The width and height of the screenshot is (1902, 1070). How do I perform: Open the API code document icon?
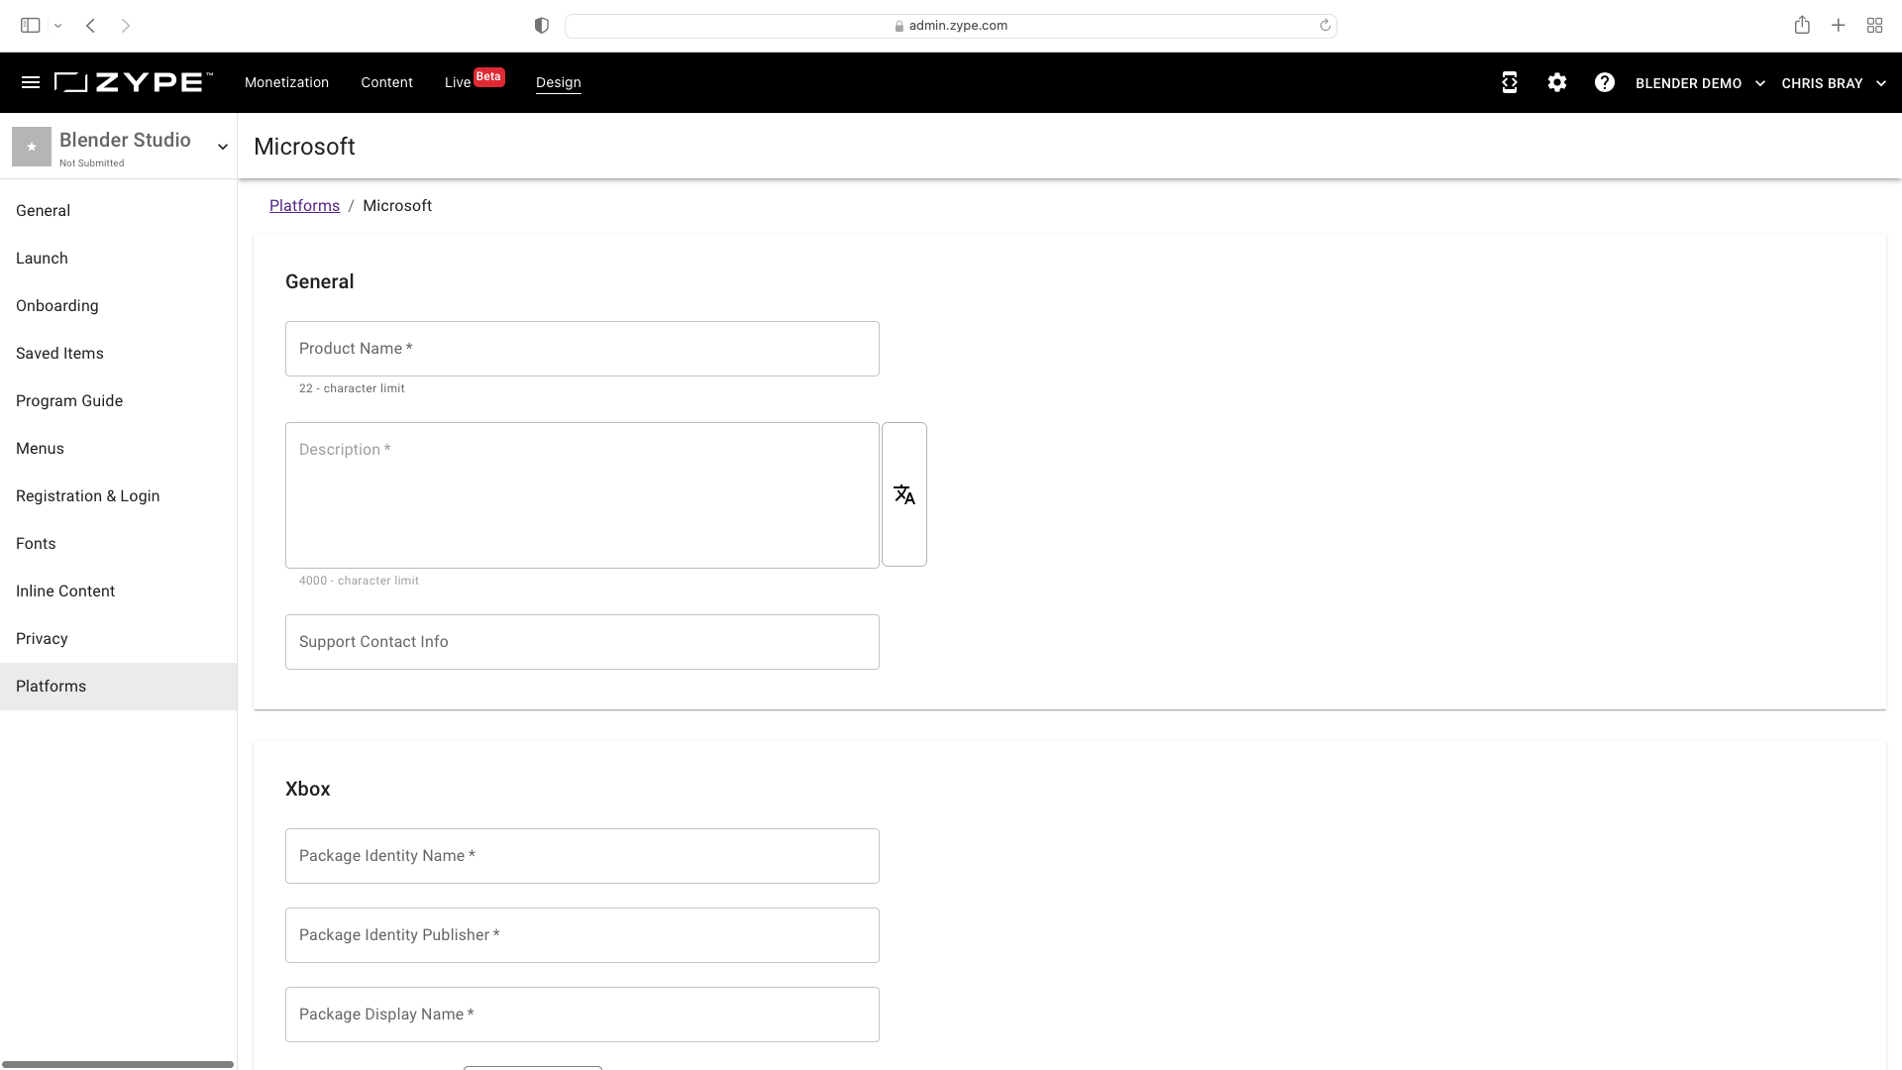(x=1509, y=83)
